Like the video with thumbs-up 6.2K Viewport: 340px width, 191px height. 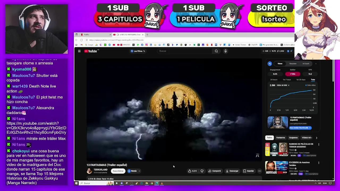click(192, 171)
